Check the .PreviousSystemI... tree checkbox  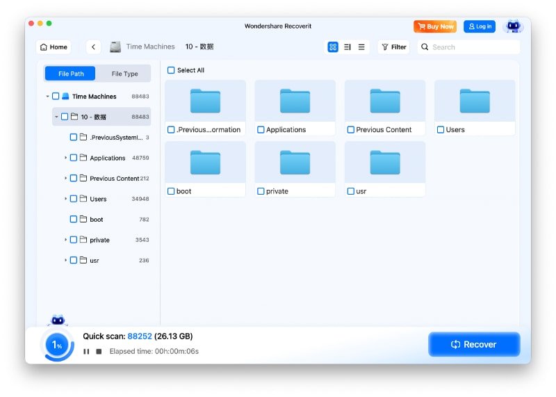click(x=74, y=137)
